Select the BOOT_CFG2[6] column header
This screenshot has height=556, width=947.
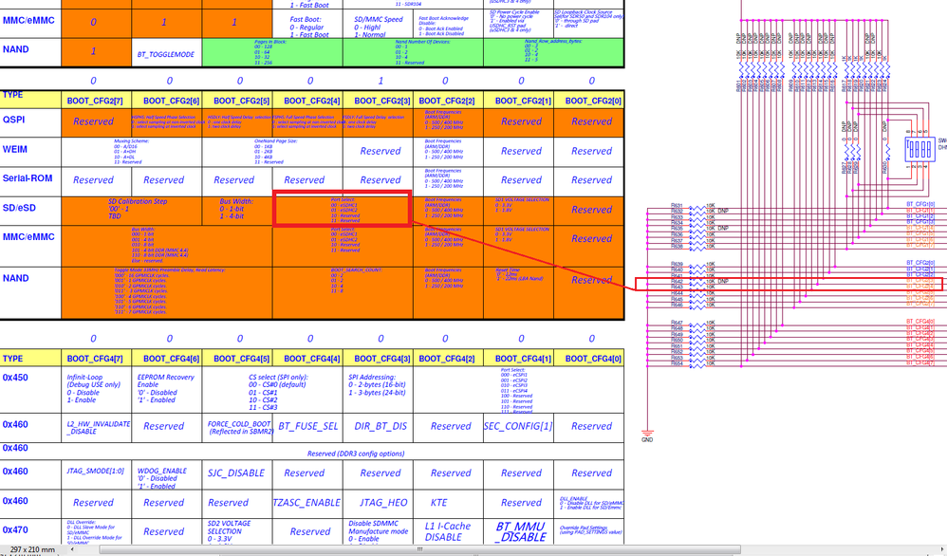(167, 101)
